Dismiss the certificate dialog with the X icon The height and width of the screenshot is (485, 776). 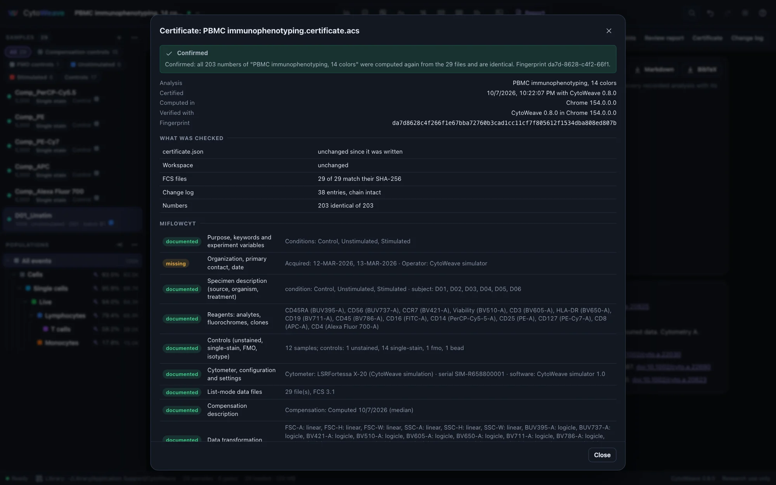(609, 31)
